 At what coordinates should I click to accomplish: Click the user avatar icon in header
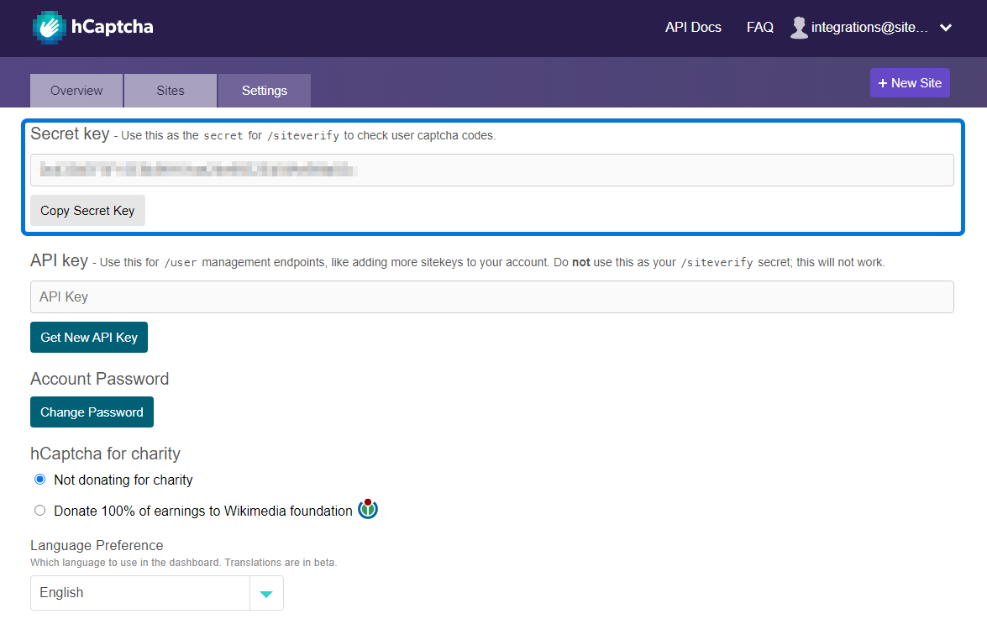(x=799, y=28)
